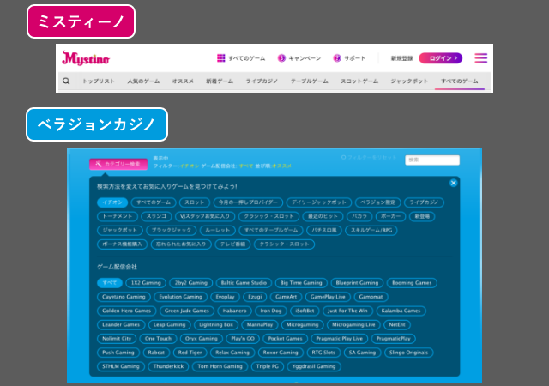The image size is (549, 386).
Task: Click the 検索 search input field
Action: 432,160
